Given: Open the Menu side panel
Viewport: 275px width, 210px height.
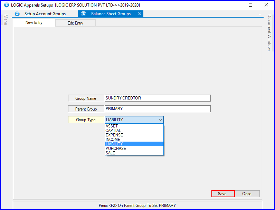Looking at the screenshot, I should click(6, 20).
